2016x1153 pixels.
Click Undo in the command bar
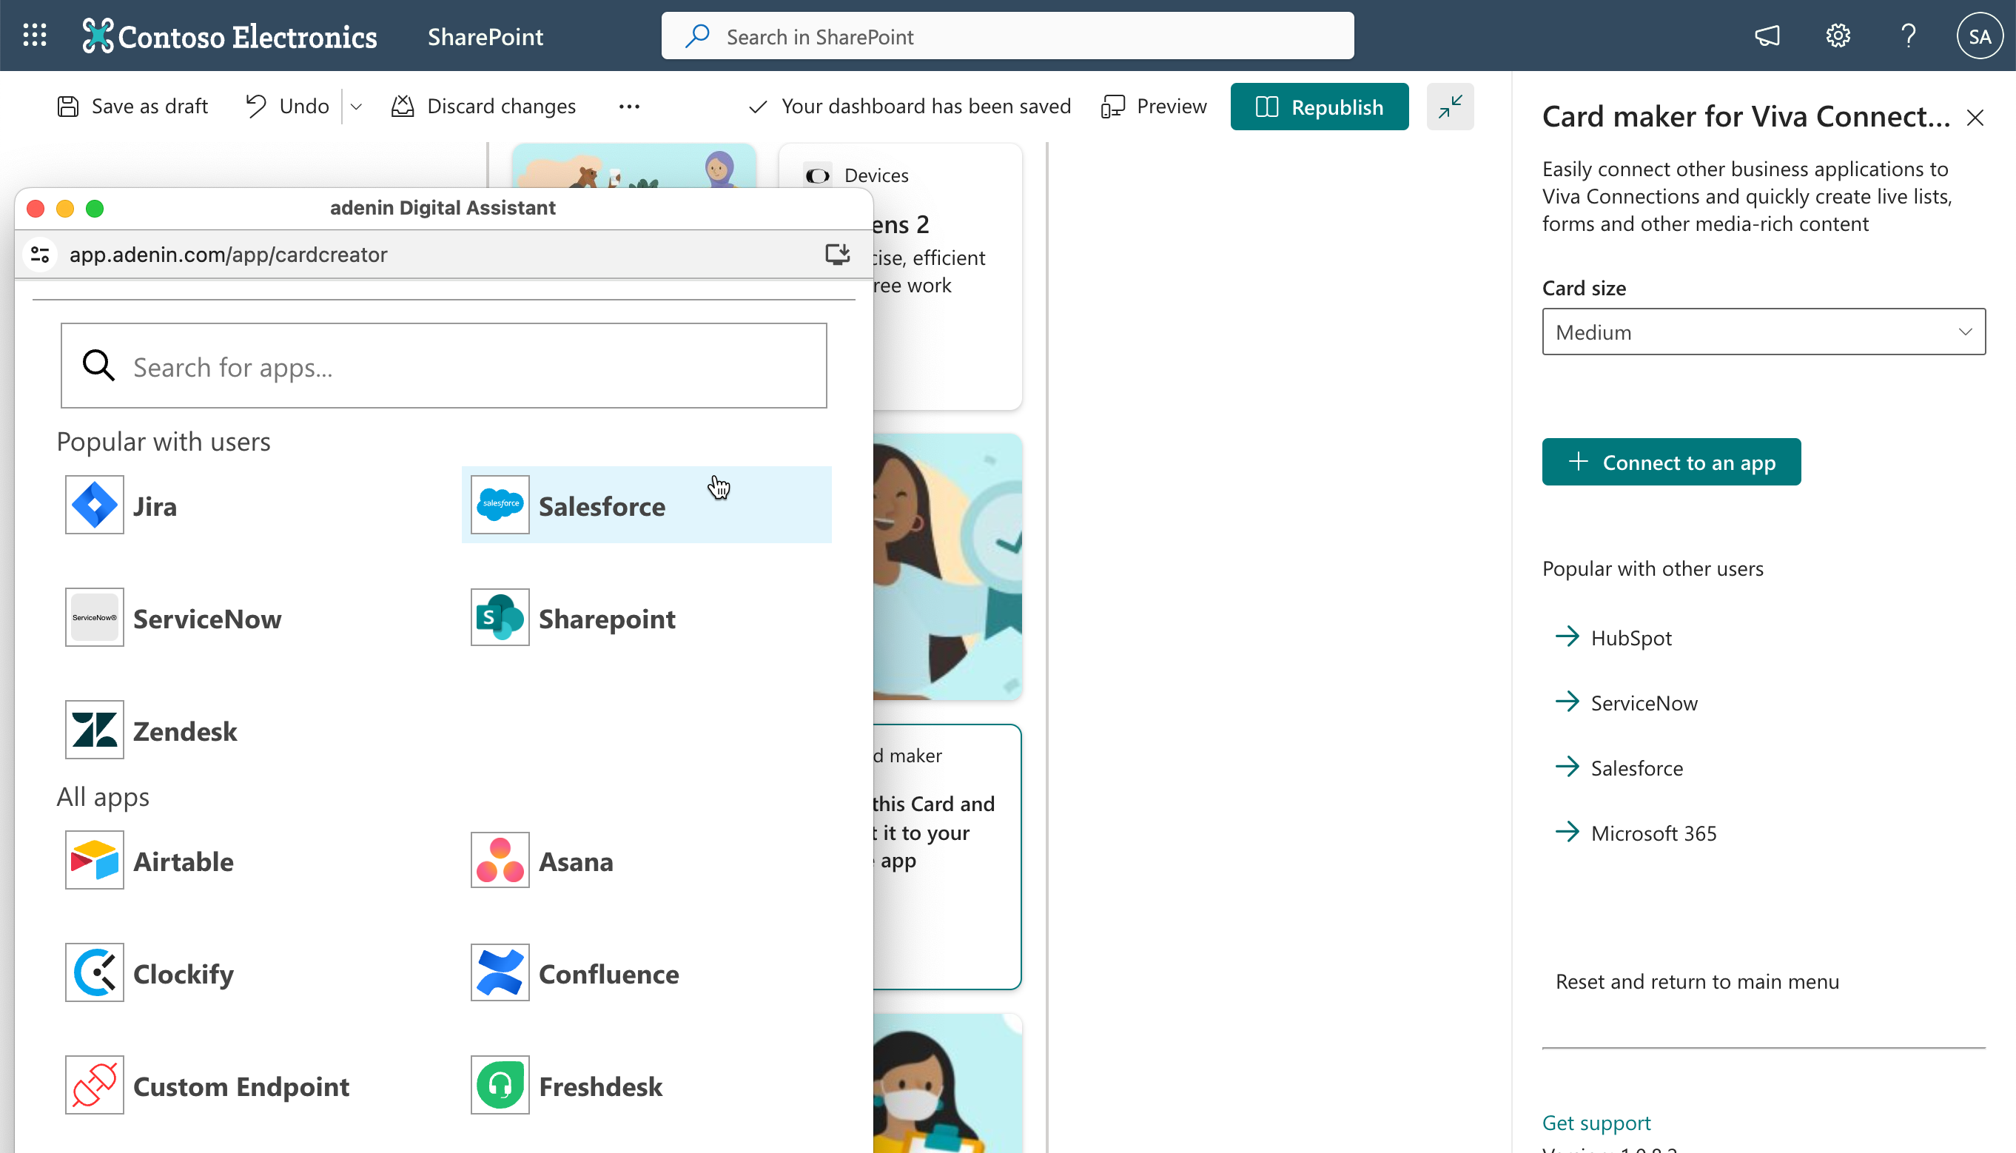click(x=286, y=106)
